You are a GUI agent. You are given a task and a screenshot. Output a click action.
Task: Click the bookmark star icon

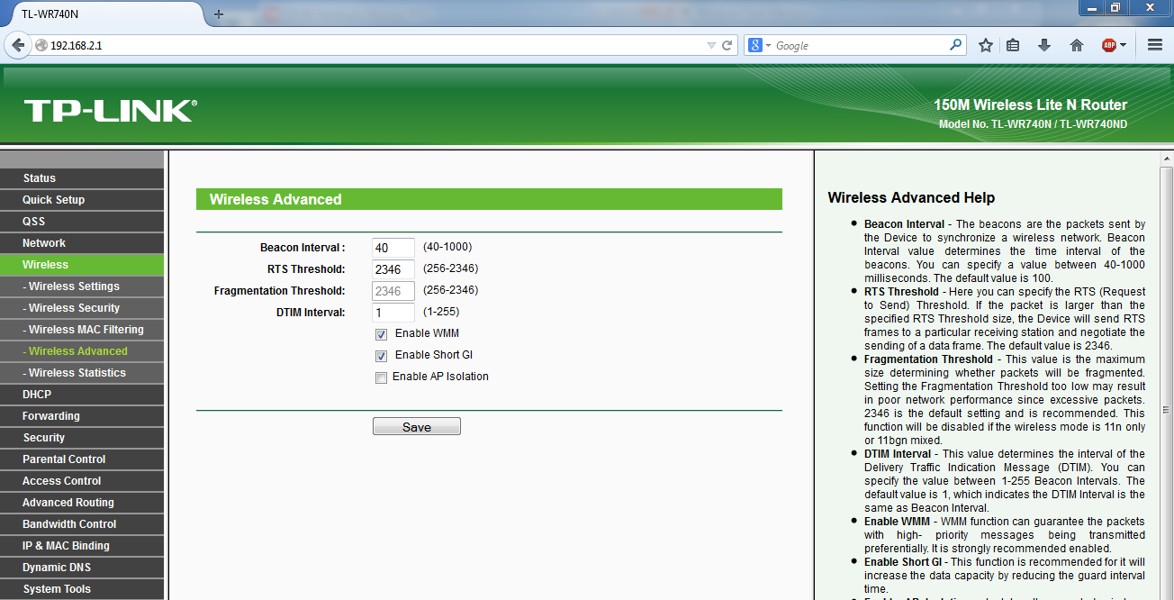pyautogui.click(x=986, y=45)
